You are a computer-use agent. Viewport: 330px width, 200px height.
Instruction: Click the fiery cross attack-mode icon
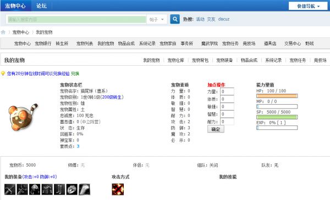pos(118,189)
